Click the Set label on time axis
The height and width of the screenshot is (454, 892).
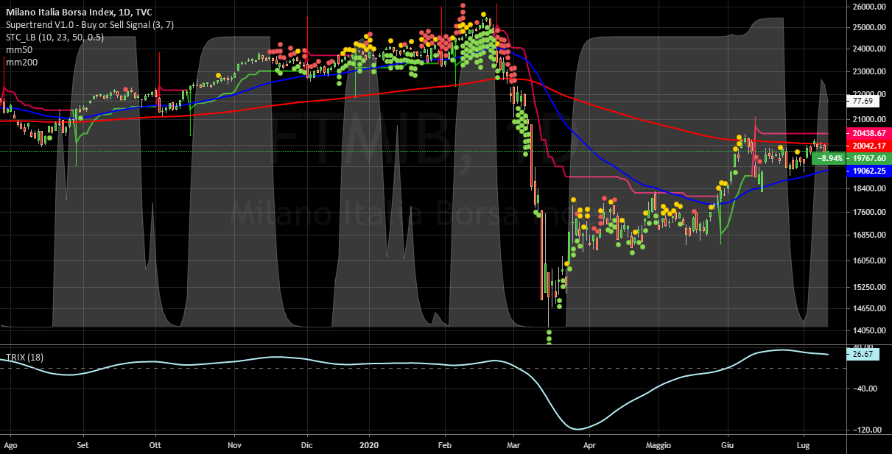coord(83,446)
